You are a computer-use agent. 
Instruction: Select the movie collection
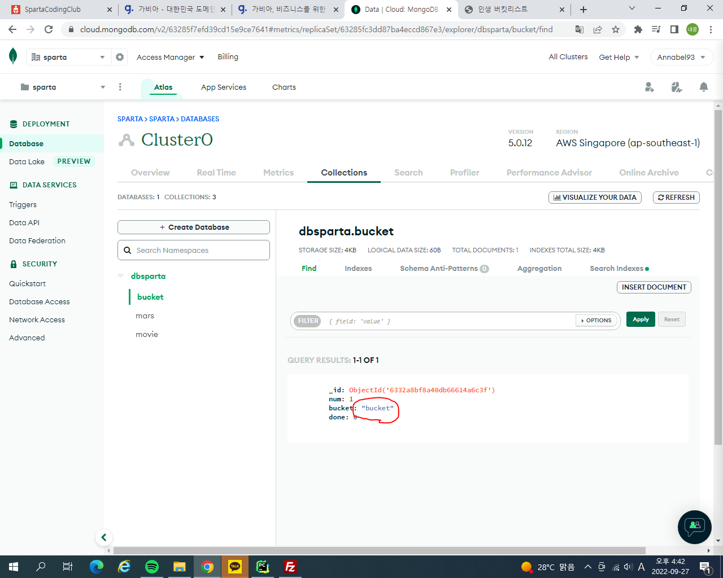pos(147,335)
